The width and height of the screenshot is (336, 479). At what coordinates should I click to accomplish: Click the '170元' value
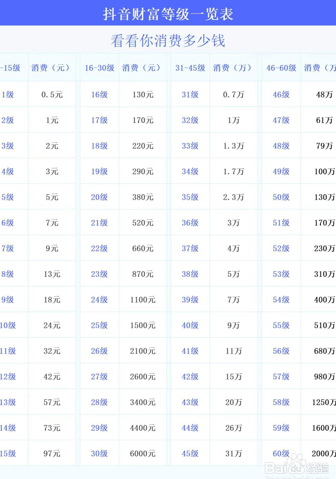click(143, 120)
